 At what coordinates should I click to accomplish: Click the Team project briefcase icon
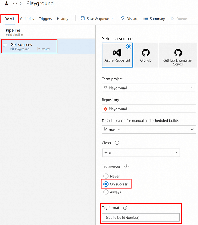(x=106, y=88)
